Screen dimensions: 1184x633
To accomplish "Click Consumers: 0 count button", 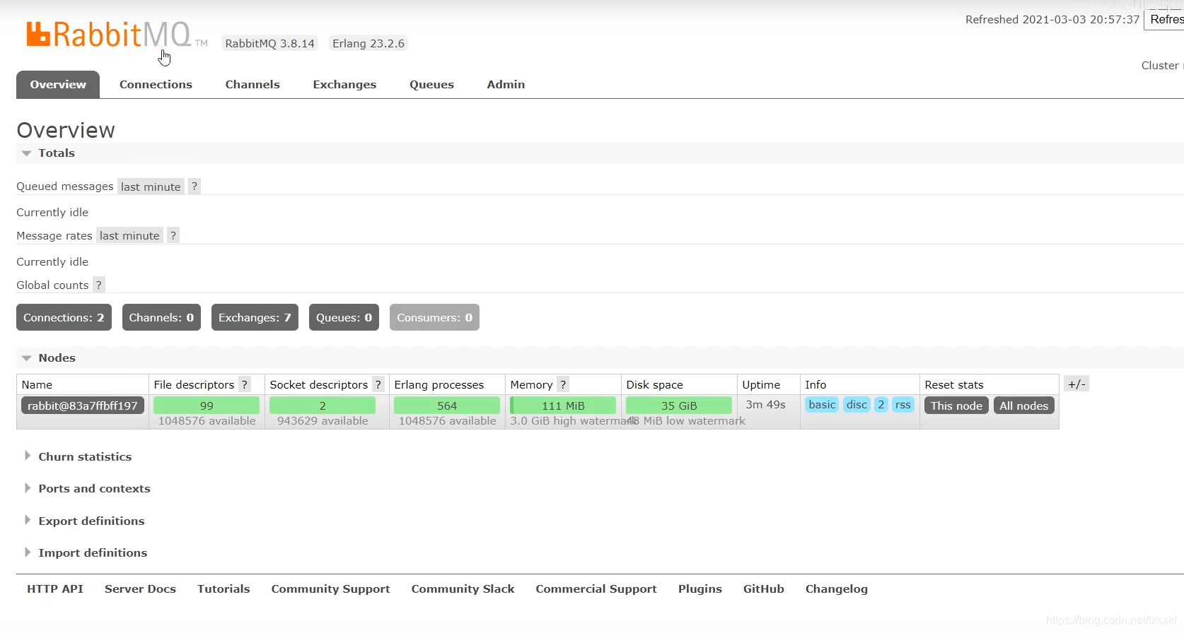I will (434, 317).
